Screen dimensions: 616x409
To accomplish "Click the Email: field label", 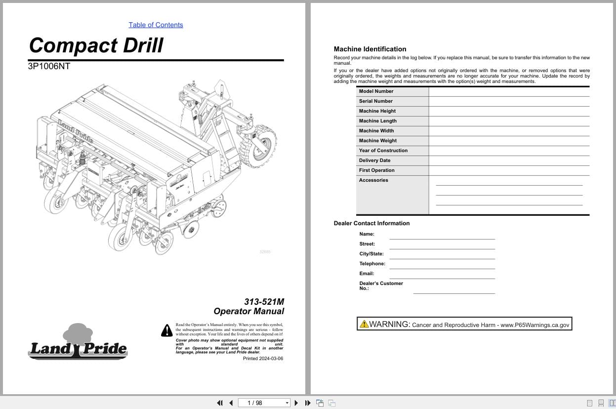I will [x=367, y=274].
